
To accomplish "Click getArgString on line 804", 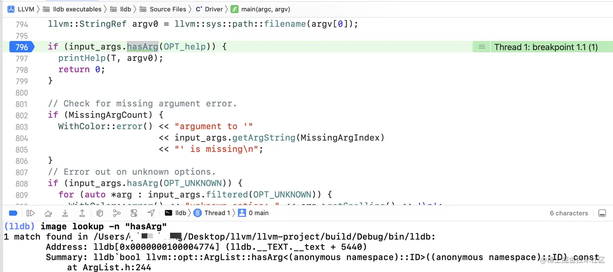I will point(264,138).
